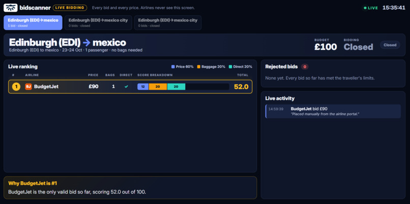Viewport: 410px width, 204px height.
Task: Click the TOTAL column header
Action: 243,75
